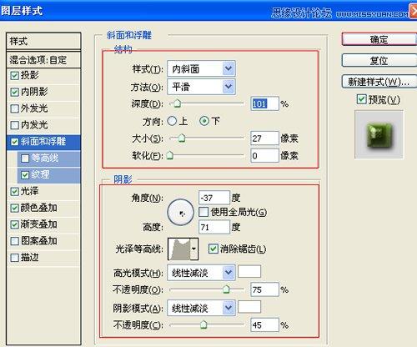Enable the 等高线 contour checkbox

[x=25, y=158]
